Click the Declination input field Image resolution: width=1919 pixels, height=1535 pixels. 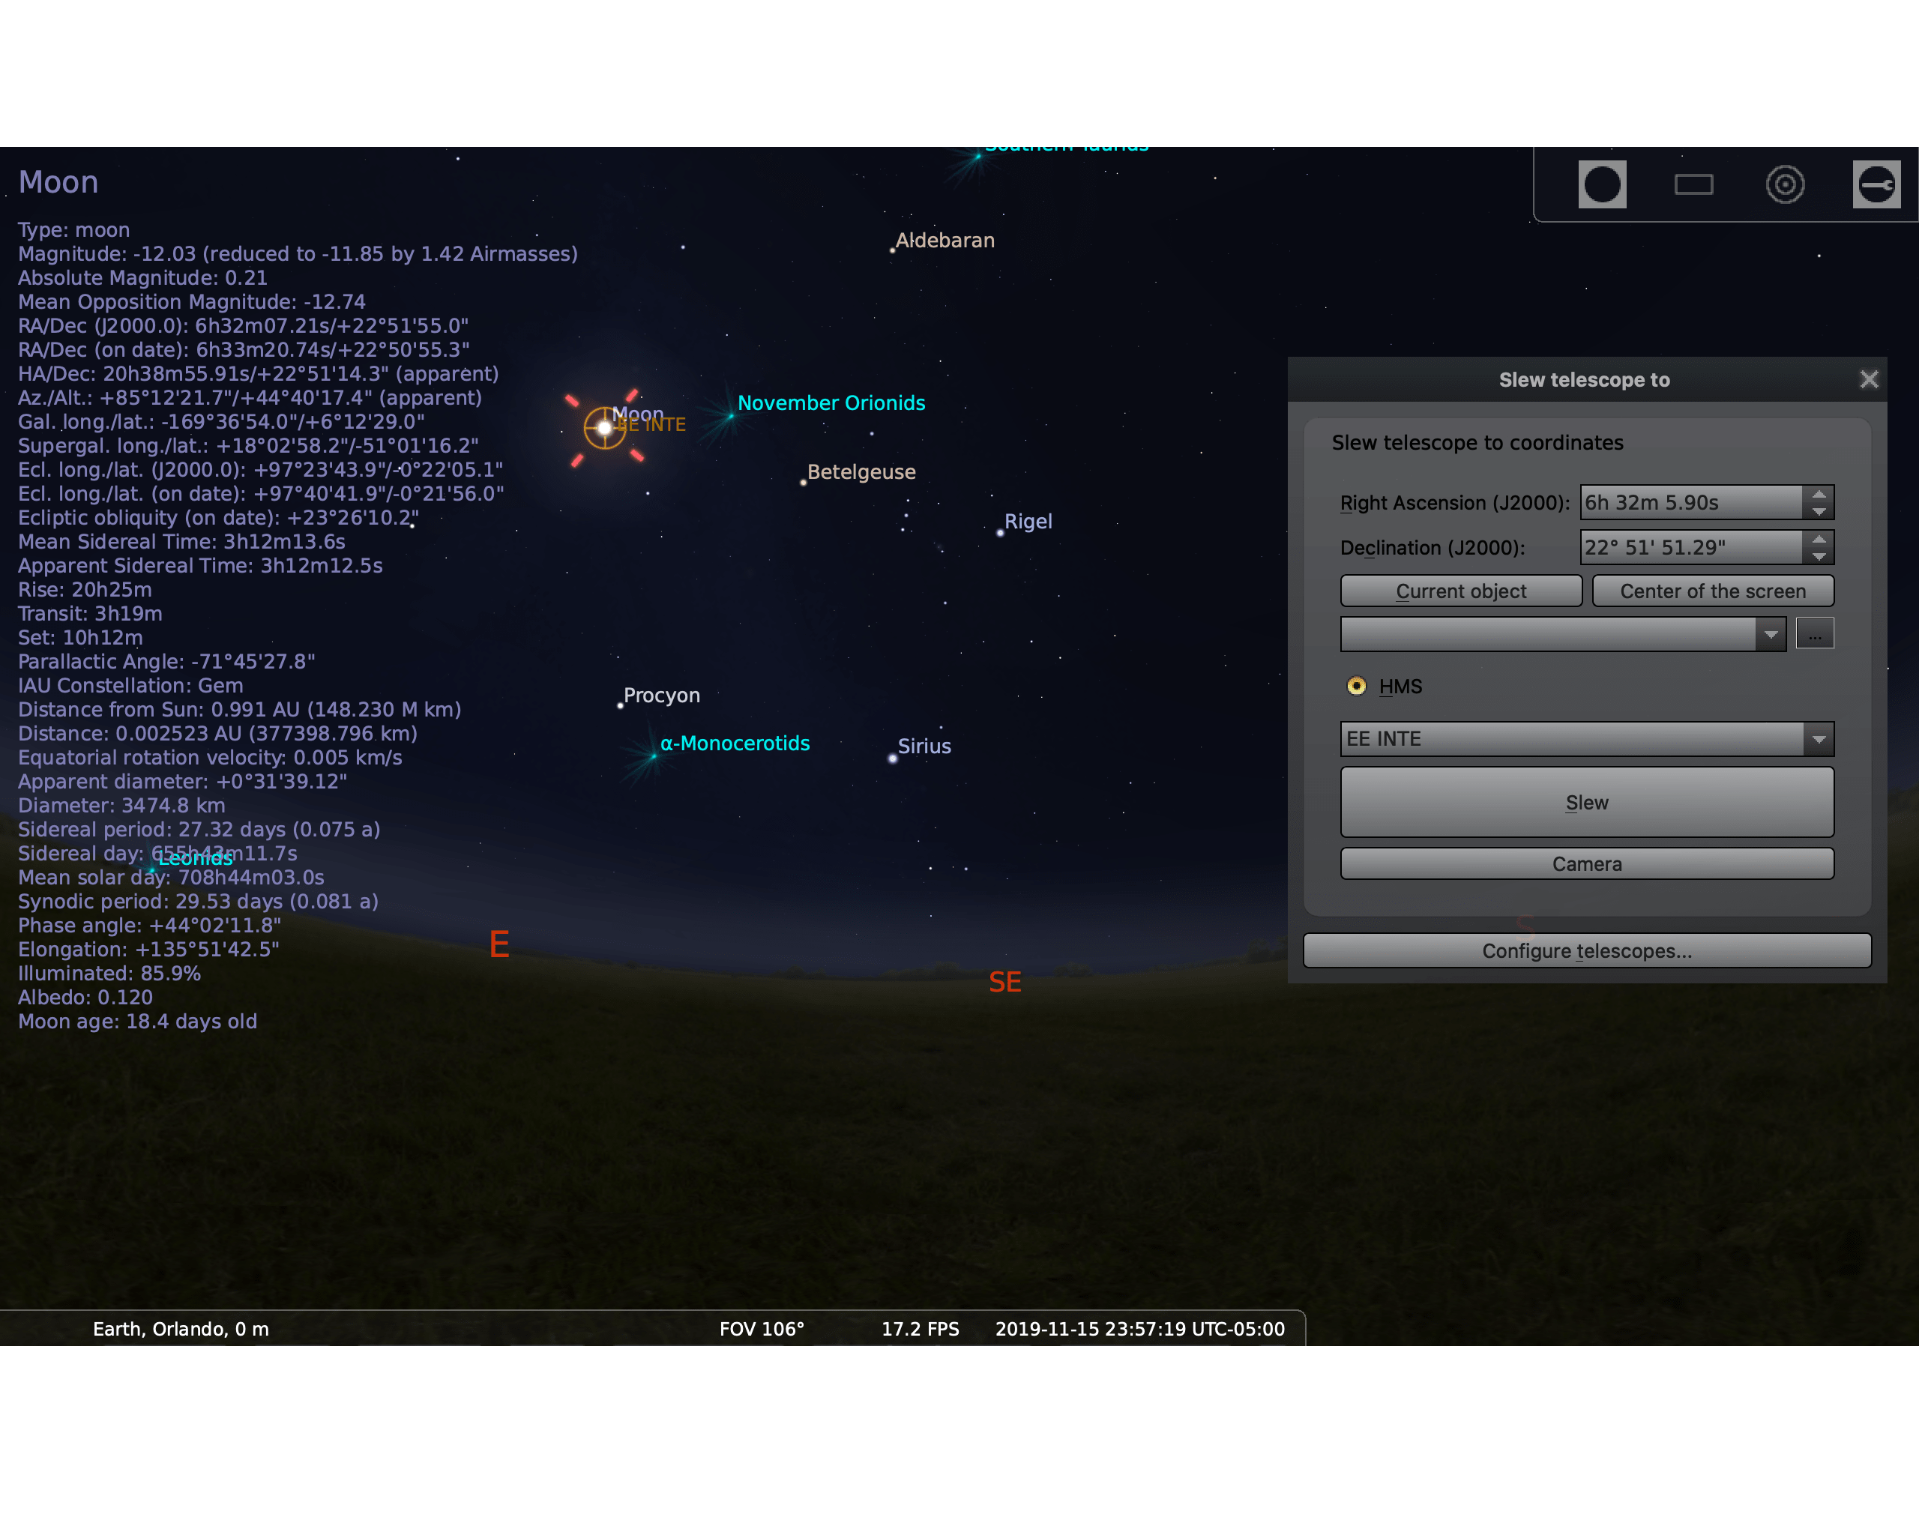tap(1691, 547)
